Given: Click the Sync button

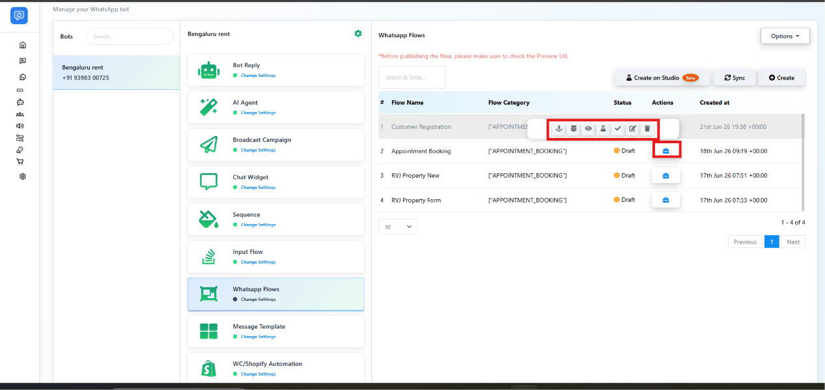Looking at the screenshot, I should 734,77.
